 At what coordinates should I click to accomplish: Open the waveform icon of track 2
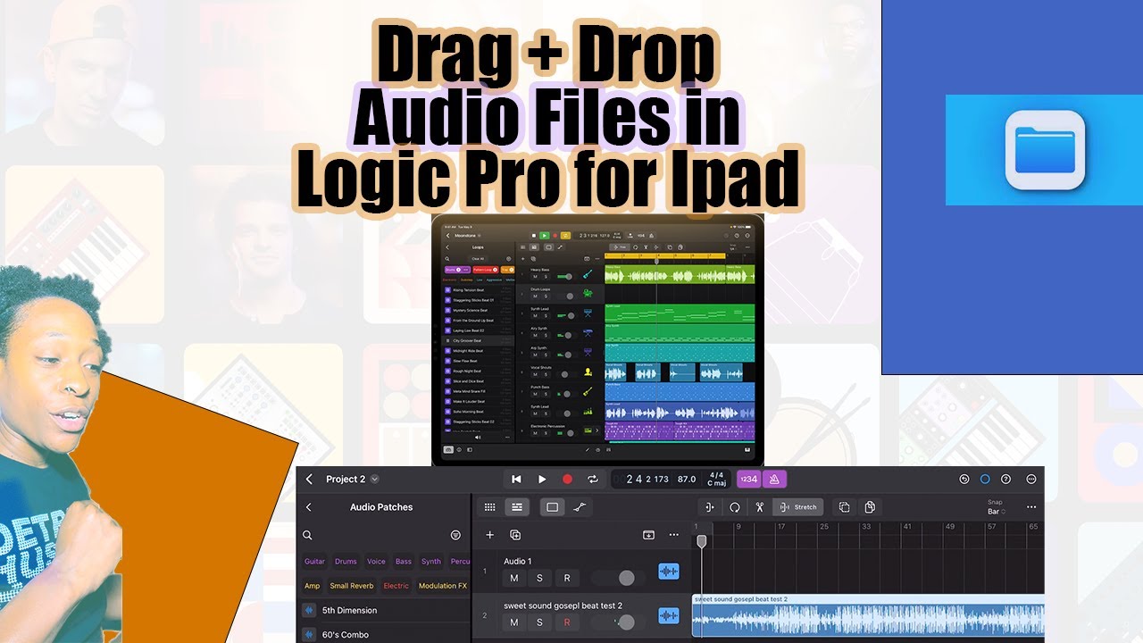668,615
